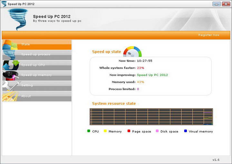
Task: Click the 'Memory used:' label
Action: tap(124, 82)
